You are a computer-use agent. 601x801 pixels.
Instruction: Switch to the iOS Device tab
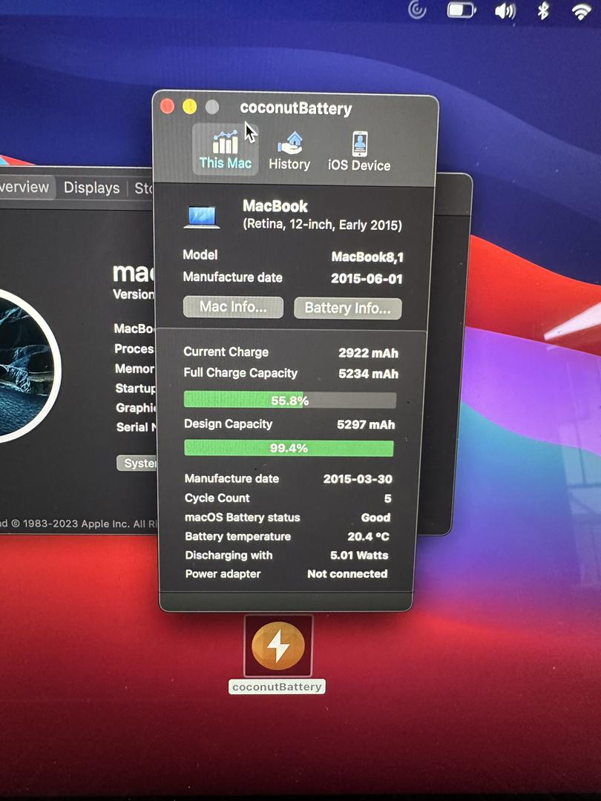(x=359, y=151)
